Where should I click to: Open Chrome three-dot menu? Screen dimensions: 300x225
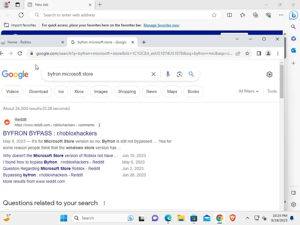tap(278, 53)
